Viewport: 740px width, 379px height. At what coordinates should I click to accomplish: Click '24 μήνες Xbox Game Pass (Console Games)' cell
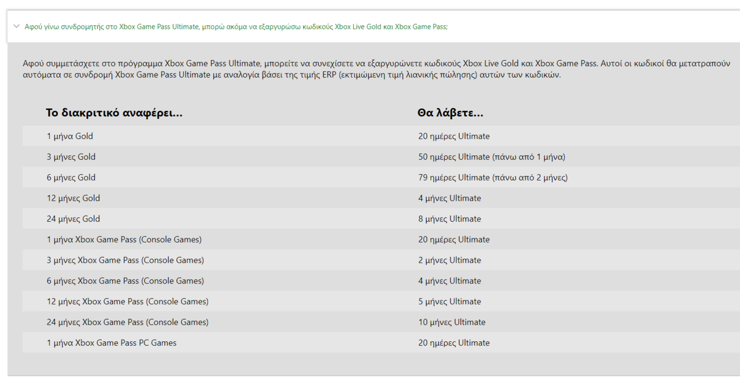(128, 322)
